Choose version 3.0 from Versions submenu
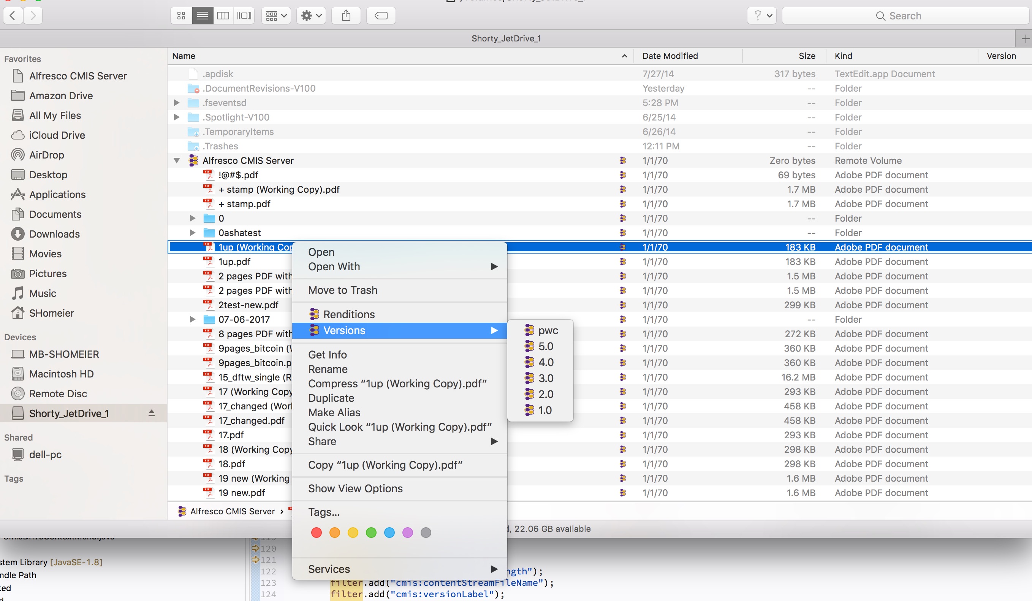This screenshot has width=1032, height=601. pos(546,378)
